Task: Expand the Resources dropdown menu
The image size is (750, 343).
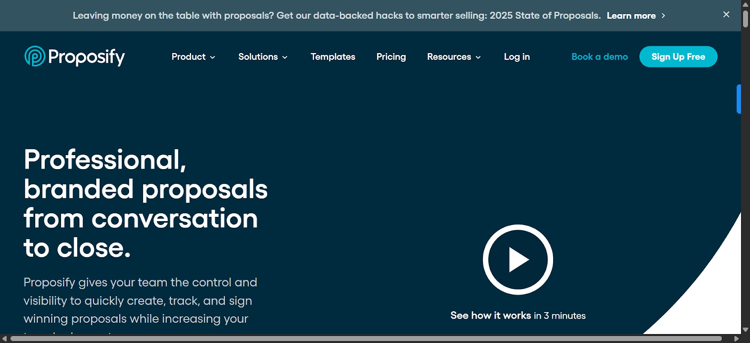Action: [x=454, y=57]
